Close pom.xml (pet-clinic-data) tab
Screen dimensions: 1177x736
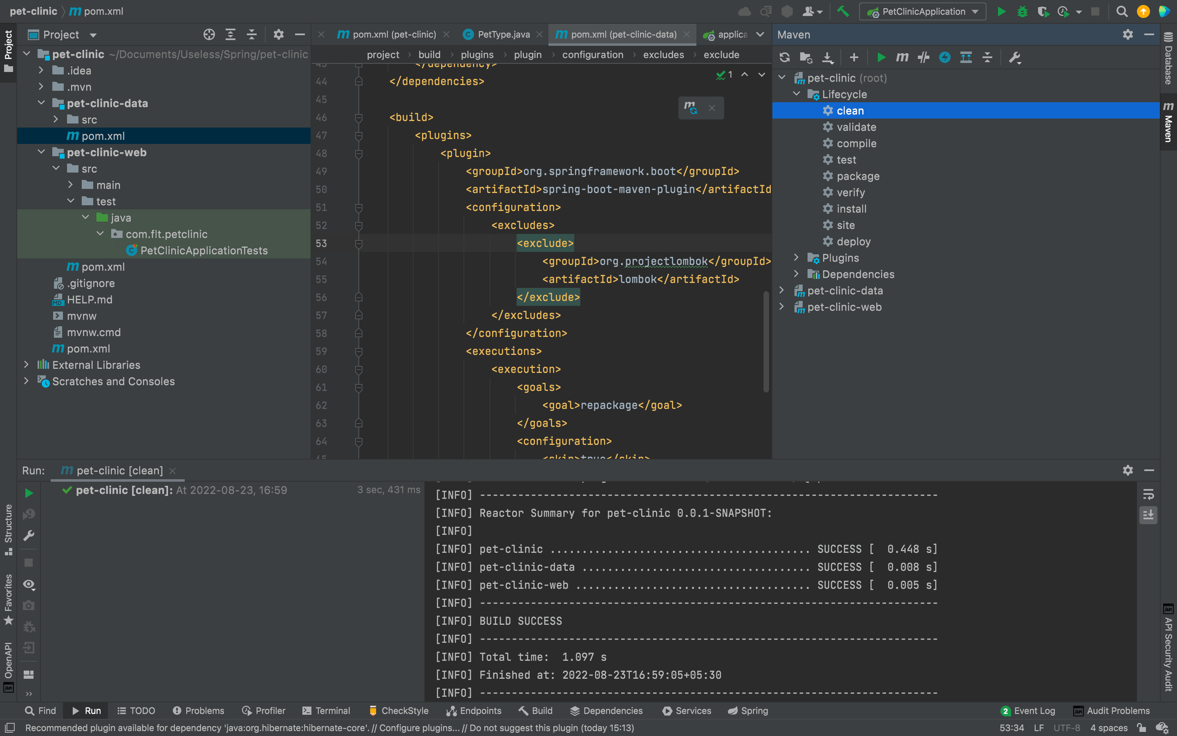click(x=686, y=35)
